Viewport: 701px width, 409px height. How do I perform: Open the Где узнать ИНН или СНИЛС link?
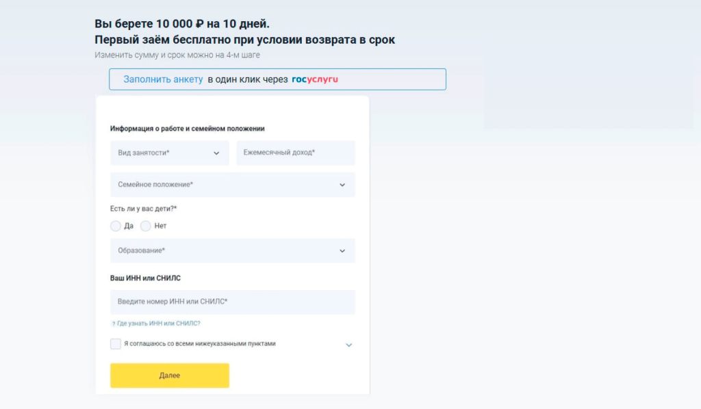pyautogui.click(x=159, y=324)
